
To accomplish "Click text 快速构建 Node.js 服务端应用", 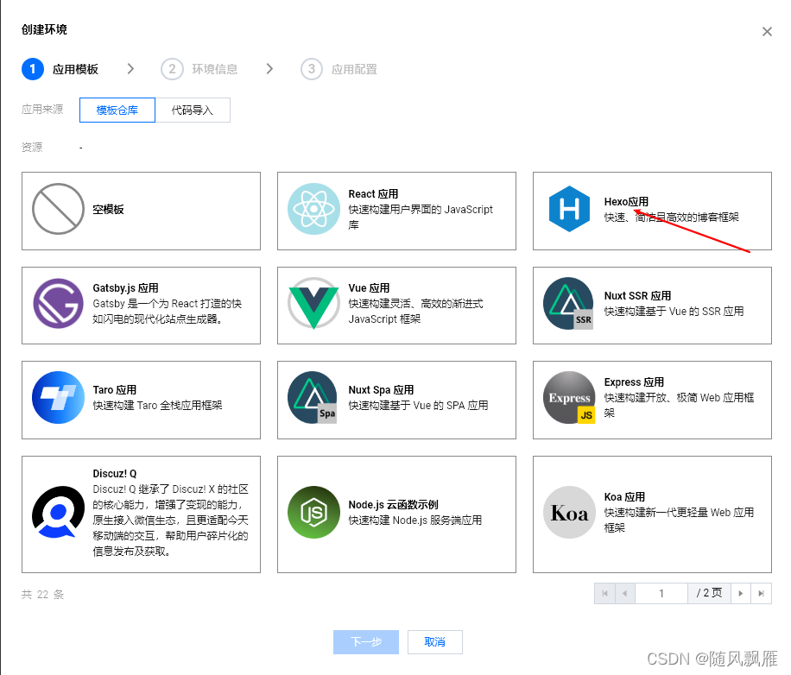I will (x=415, y=520).
